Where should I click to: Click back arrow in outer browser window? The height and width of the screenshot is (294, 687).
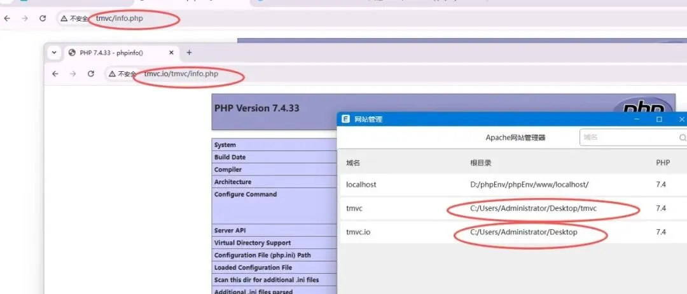click(7, 18)
